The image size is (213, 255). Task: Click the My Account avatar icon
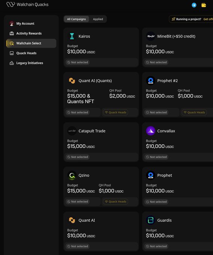pos(12,24)
